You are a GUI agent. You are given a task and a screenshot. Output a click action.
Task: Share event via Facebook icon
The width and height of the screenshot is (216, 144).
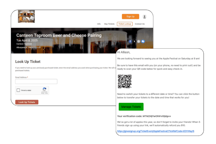point(130,41)
